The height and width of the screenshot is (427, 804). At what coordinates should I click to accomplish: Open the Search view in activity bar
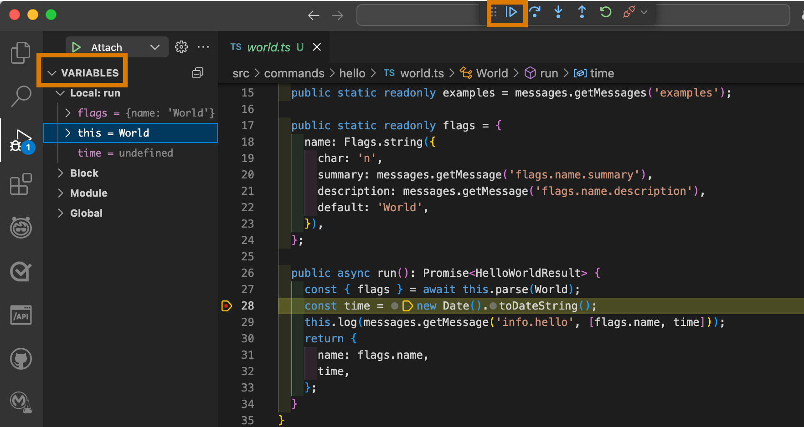tap(21, 96)
